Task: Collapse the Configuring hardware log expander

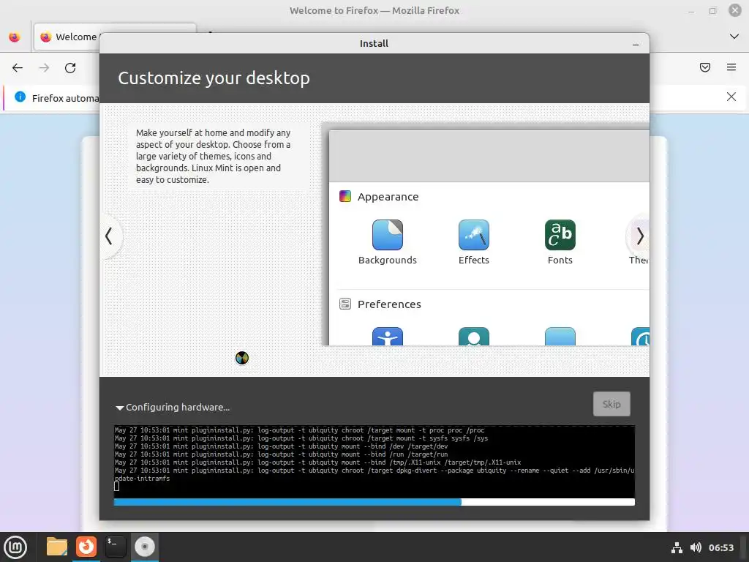Action: [x=119, y=408]
